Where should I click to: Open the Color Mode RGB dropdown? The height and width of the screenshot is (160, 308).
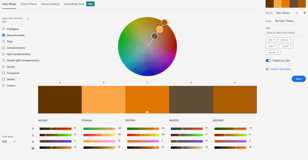[x=9, y=141]
